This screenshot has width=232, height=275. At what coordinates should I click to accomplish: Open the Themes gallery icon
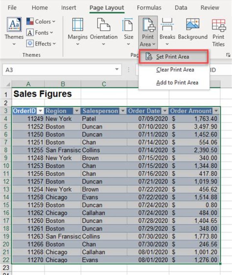[14, 25]
